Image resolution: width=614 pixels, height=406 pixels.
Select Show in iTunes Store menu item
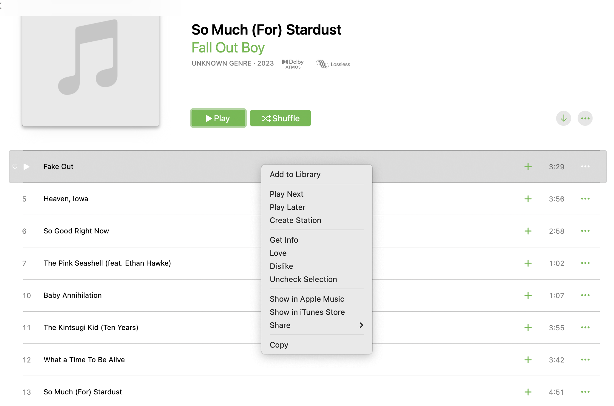point(307,312)
